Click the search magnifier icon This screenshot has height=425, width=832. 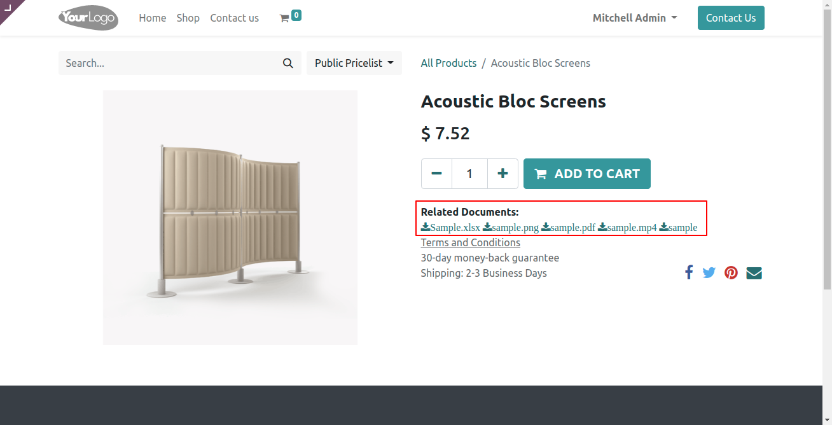(x=288, y=63)
